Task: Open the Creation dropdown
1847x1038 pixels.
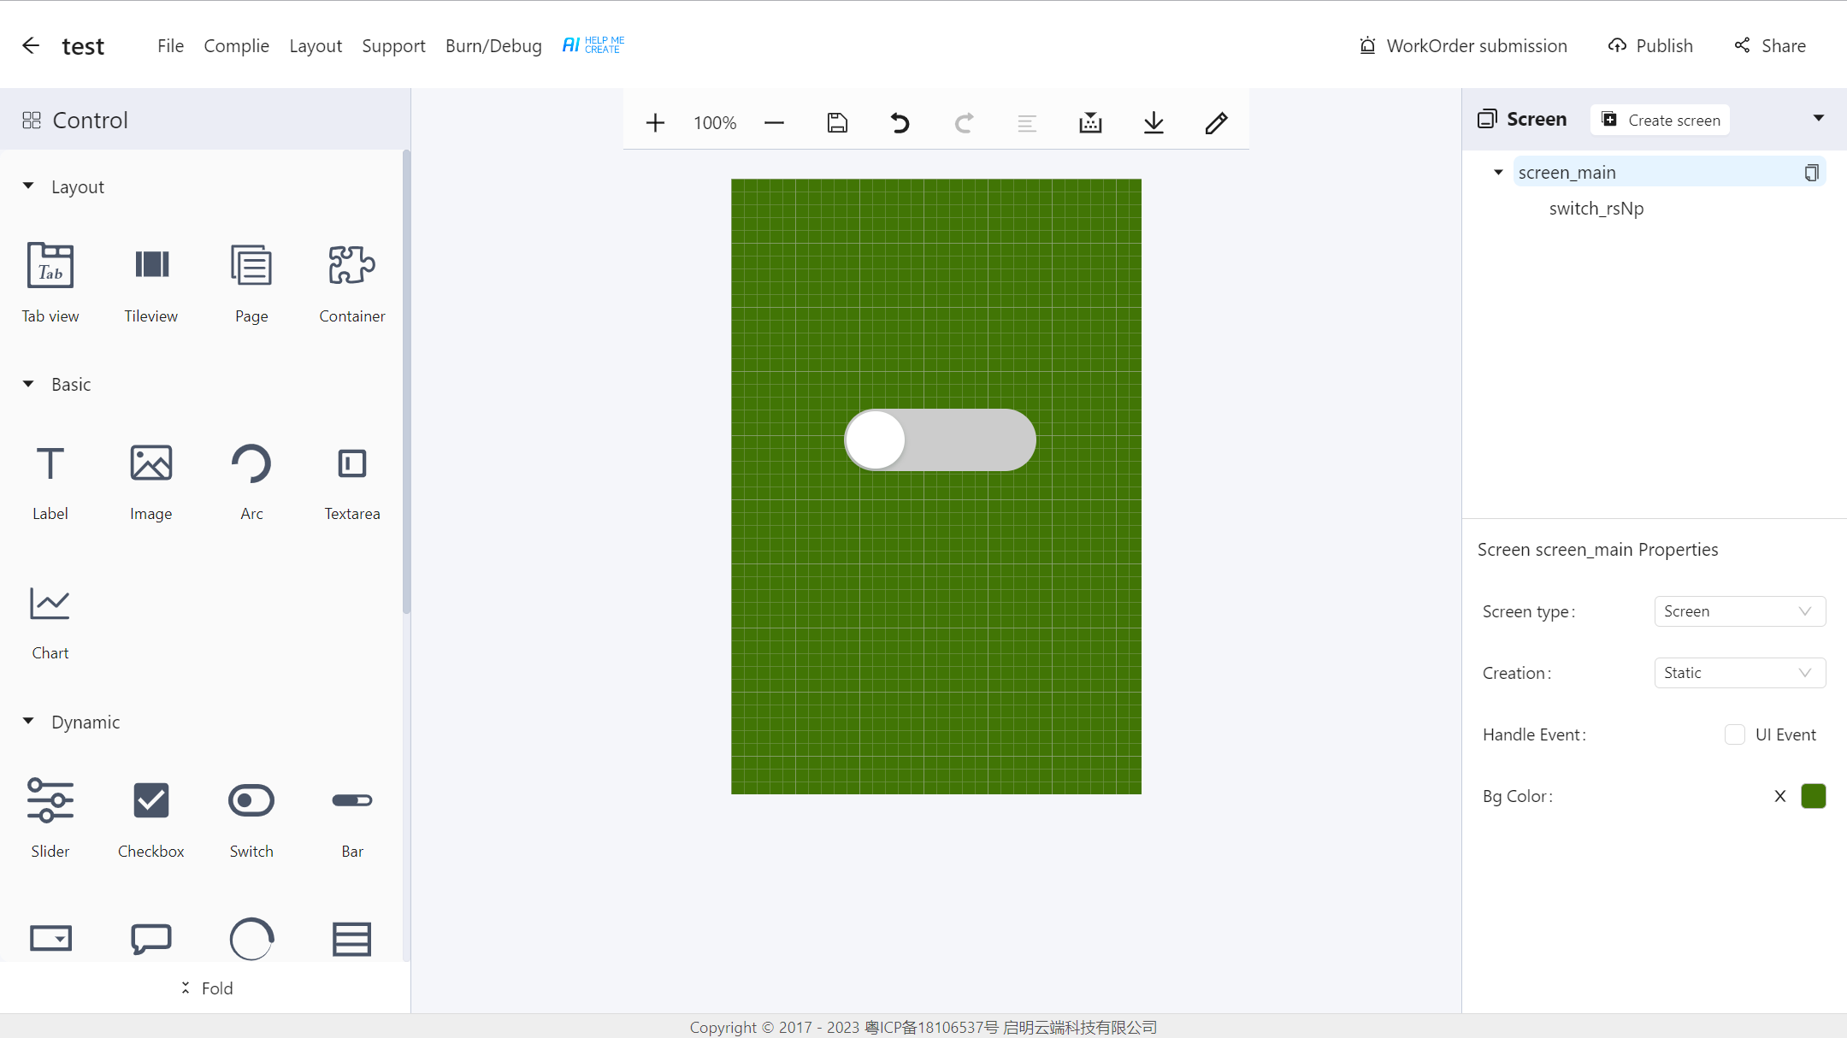Action: click(1739, 673)
